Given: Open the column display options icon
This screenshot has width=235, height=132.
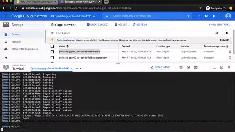Looking at the screenshot, I should (227, 33).
